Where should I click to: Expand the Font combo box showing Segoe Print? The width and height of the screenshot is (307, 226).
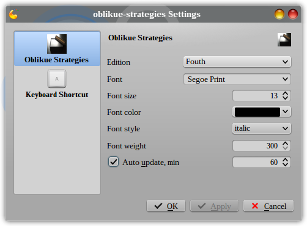(237, 79)
